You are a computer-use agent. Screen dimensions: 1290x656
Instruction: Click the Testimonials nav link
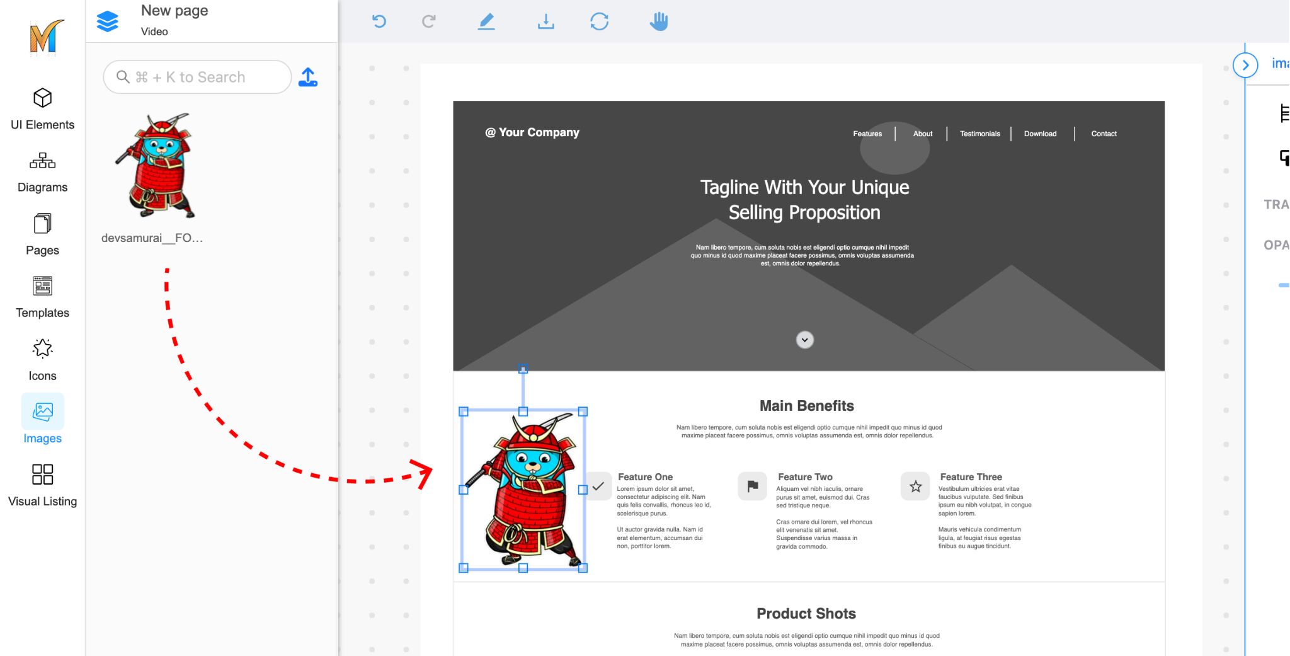[x=979, y=134]
